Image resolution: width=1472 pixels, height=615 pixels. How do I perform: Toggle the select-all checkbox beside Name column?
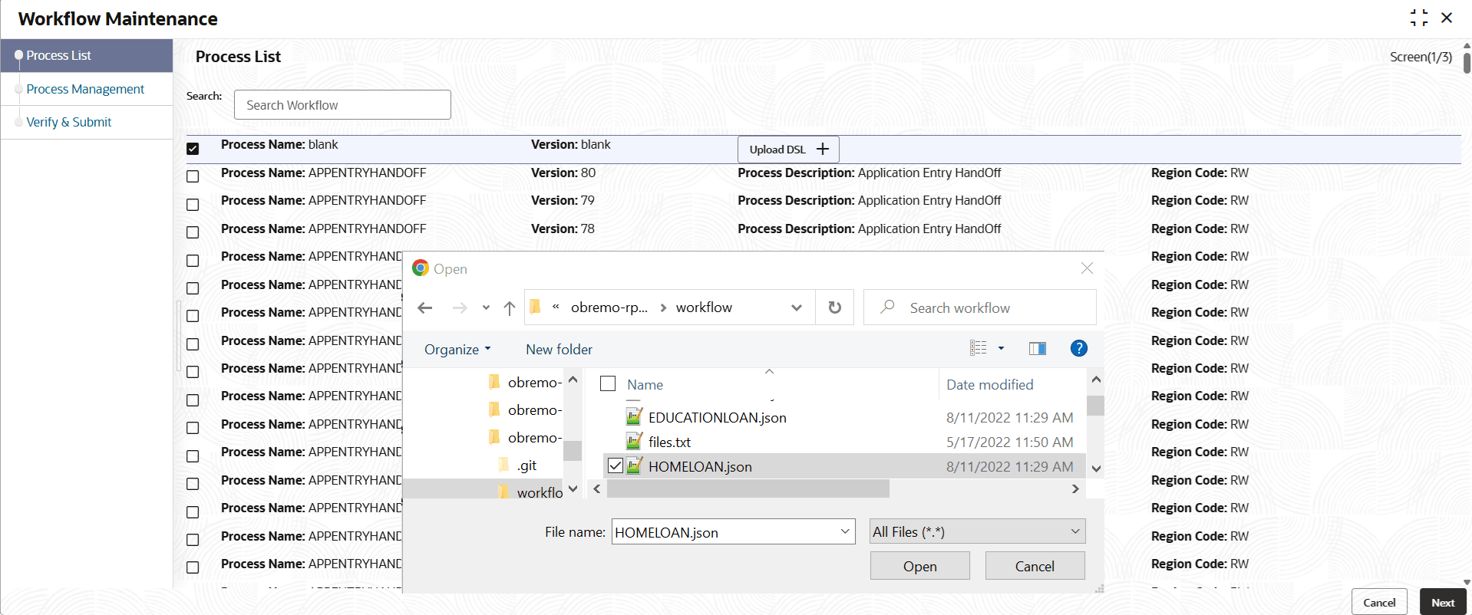[x=608, y=383]
